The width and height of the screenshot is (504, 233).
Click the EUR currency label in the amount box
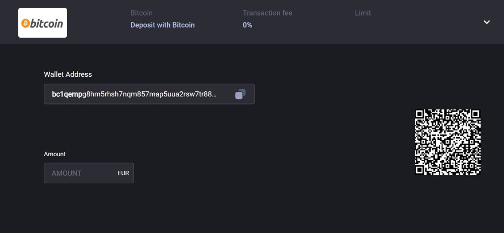[123, 173]
